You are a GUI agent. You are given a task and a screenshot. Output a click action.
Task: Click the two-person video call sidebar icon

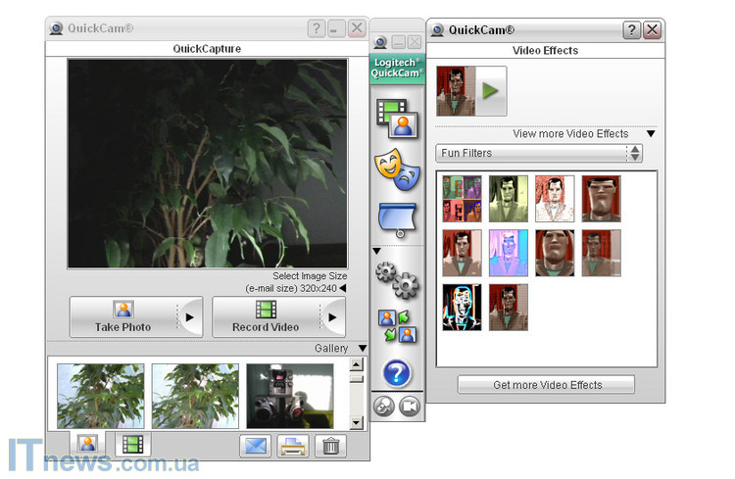coord(397,325)
